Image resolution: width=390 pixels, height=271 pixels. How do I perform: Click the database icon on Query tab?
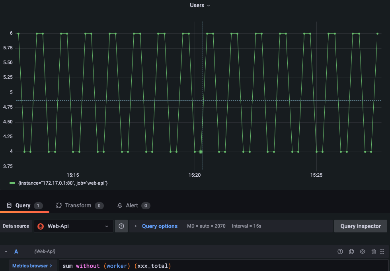pyautogui.click(x=9, y=205)
